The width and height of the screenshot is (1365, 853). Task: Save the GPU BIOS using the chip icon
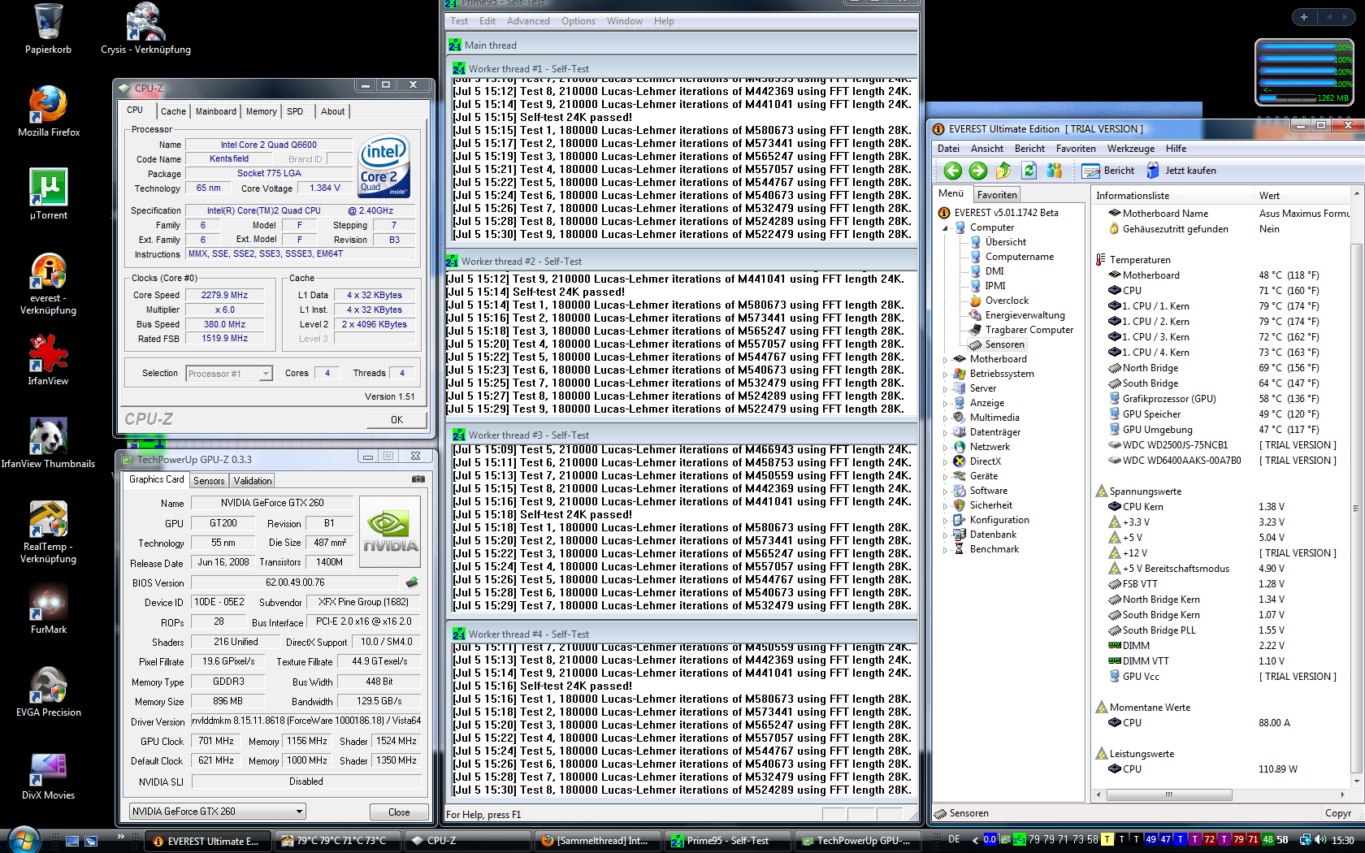tap(412, 582)
